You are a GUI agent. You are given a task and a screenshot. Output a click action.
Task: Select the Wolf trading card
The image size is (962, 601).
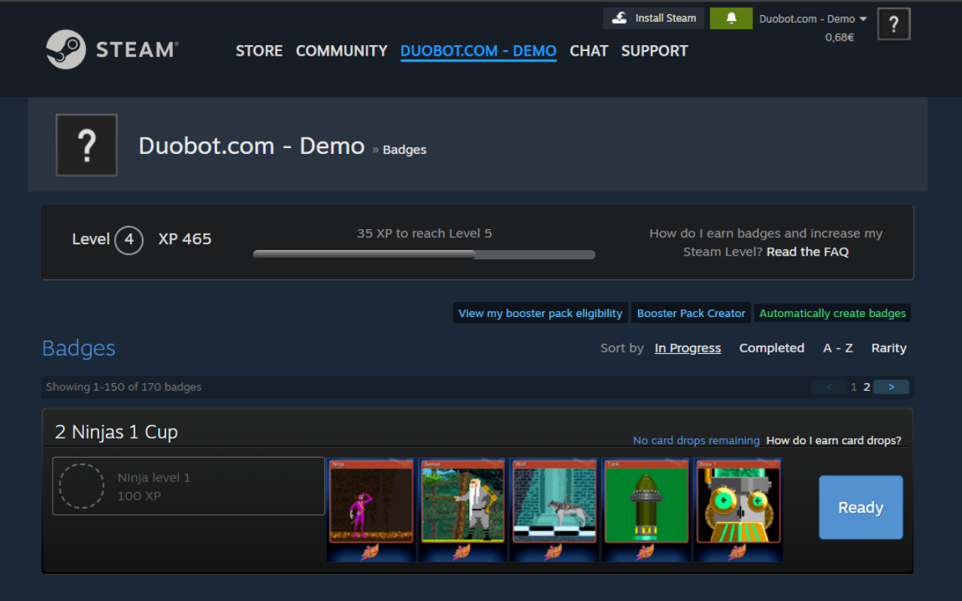[555, 510]
